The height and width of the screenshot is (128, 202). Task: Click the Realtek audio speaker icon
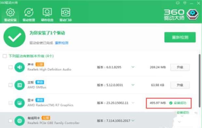click(20, 67)
